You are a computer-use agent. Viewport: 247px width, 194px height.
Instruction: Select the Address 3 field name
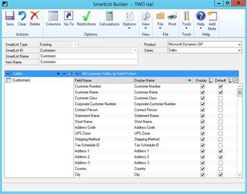click(82, 163)
